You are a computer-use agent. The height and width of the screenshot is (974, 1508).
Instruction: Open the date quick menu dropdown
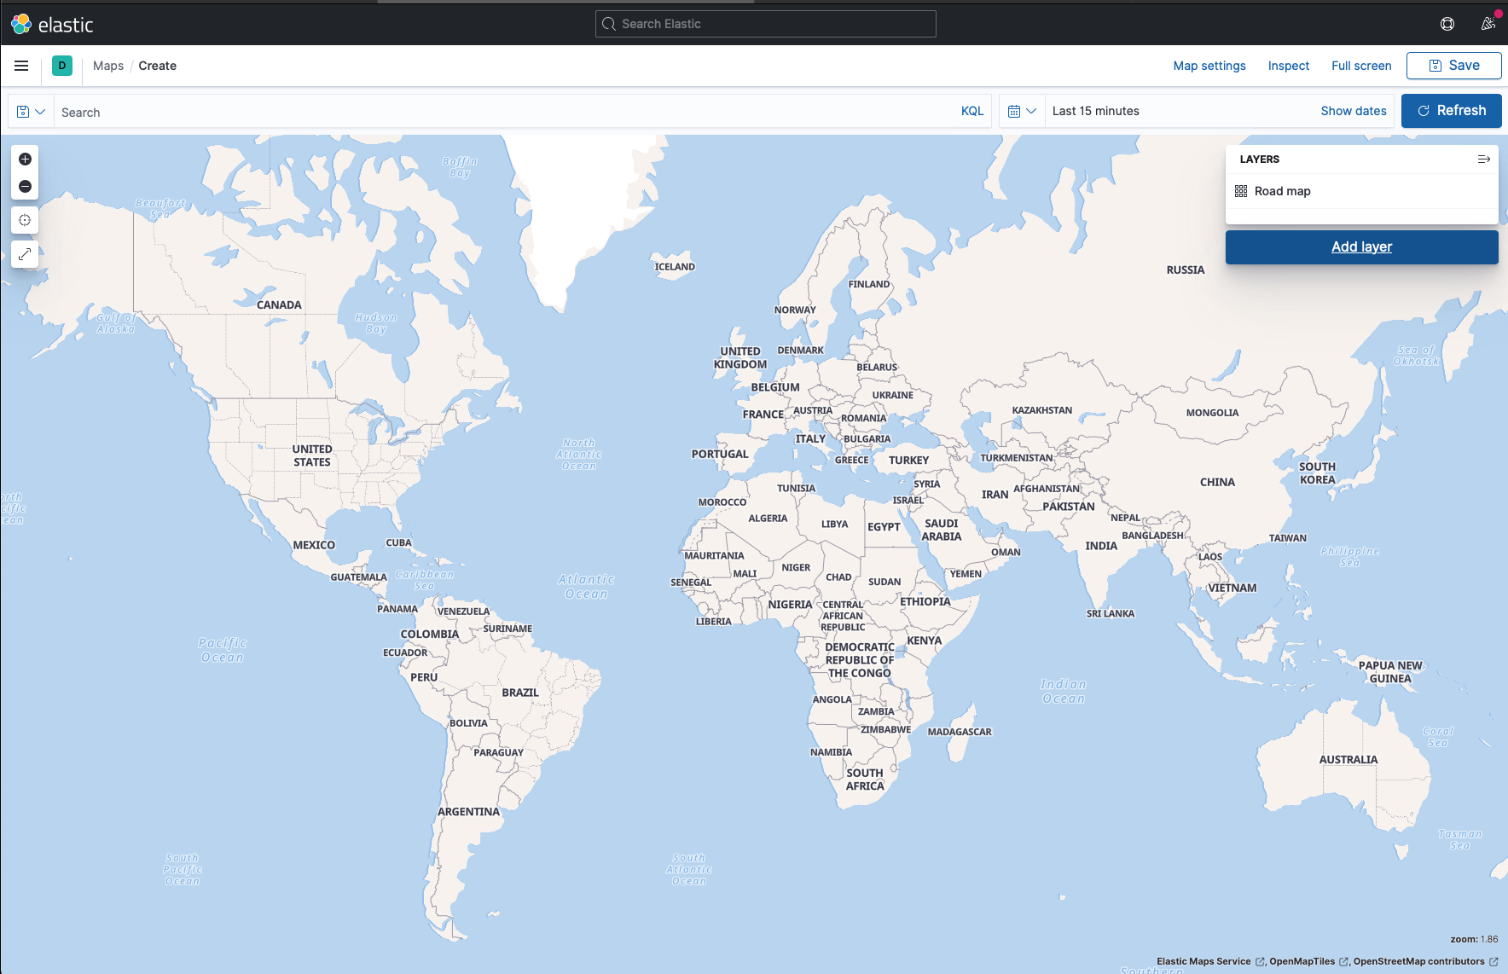1022,111
